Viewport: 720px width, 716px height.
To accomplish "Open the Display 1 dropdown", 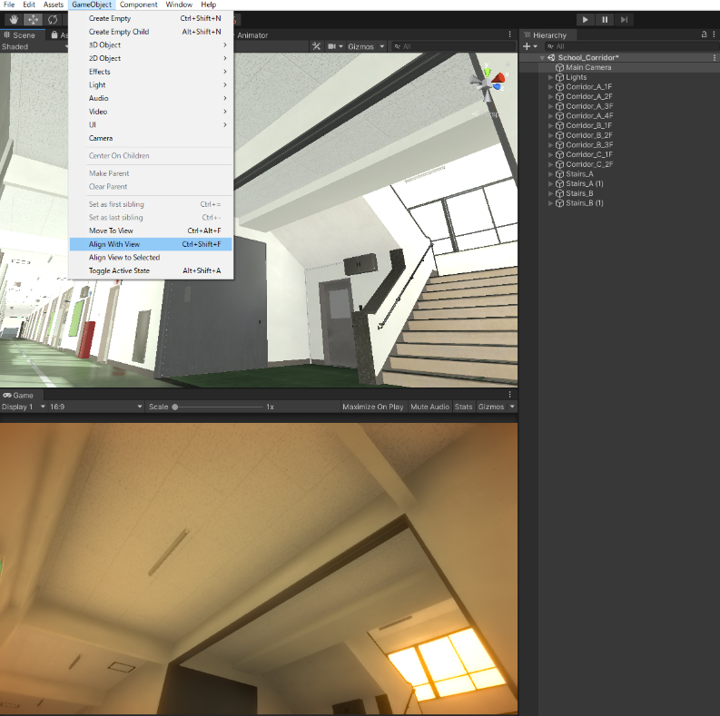I will [x=24, y=407].
